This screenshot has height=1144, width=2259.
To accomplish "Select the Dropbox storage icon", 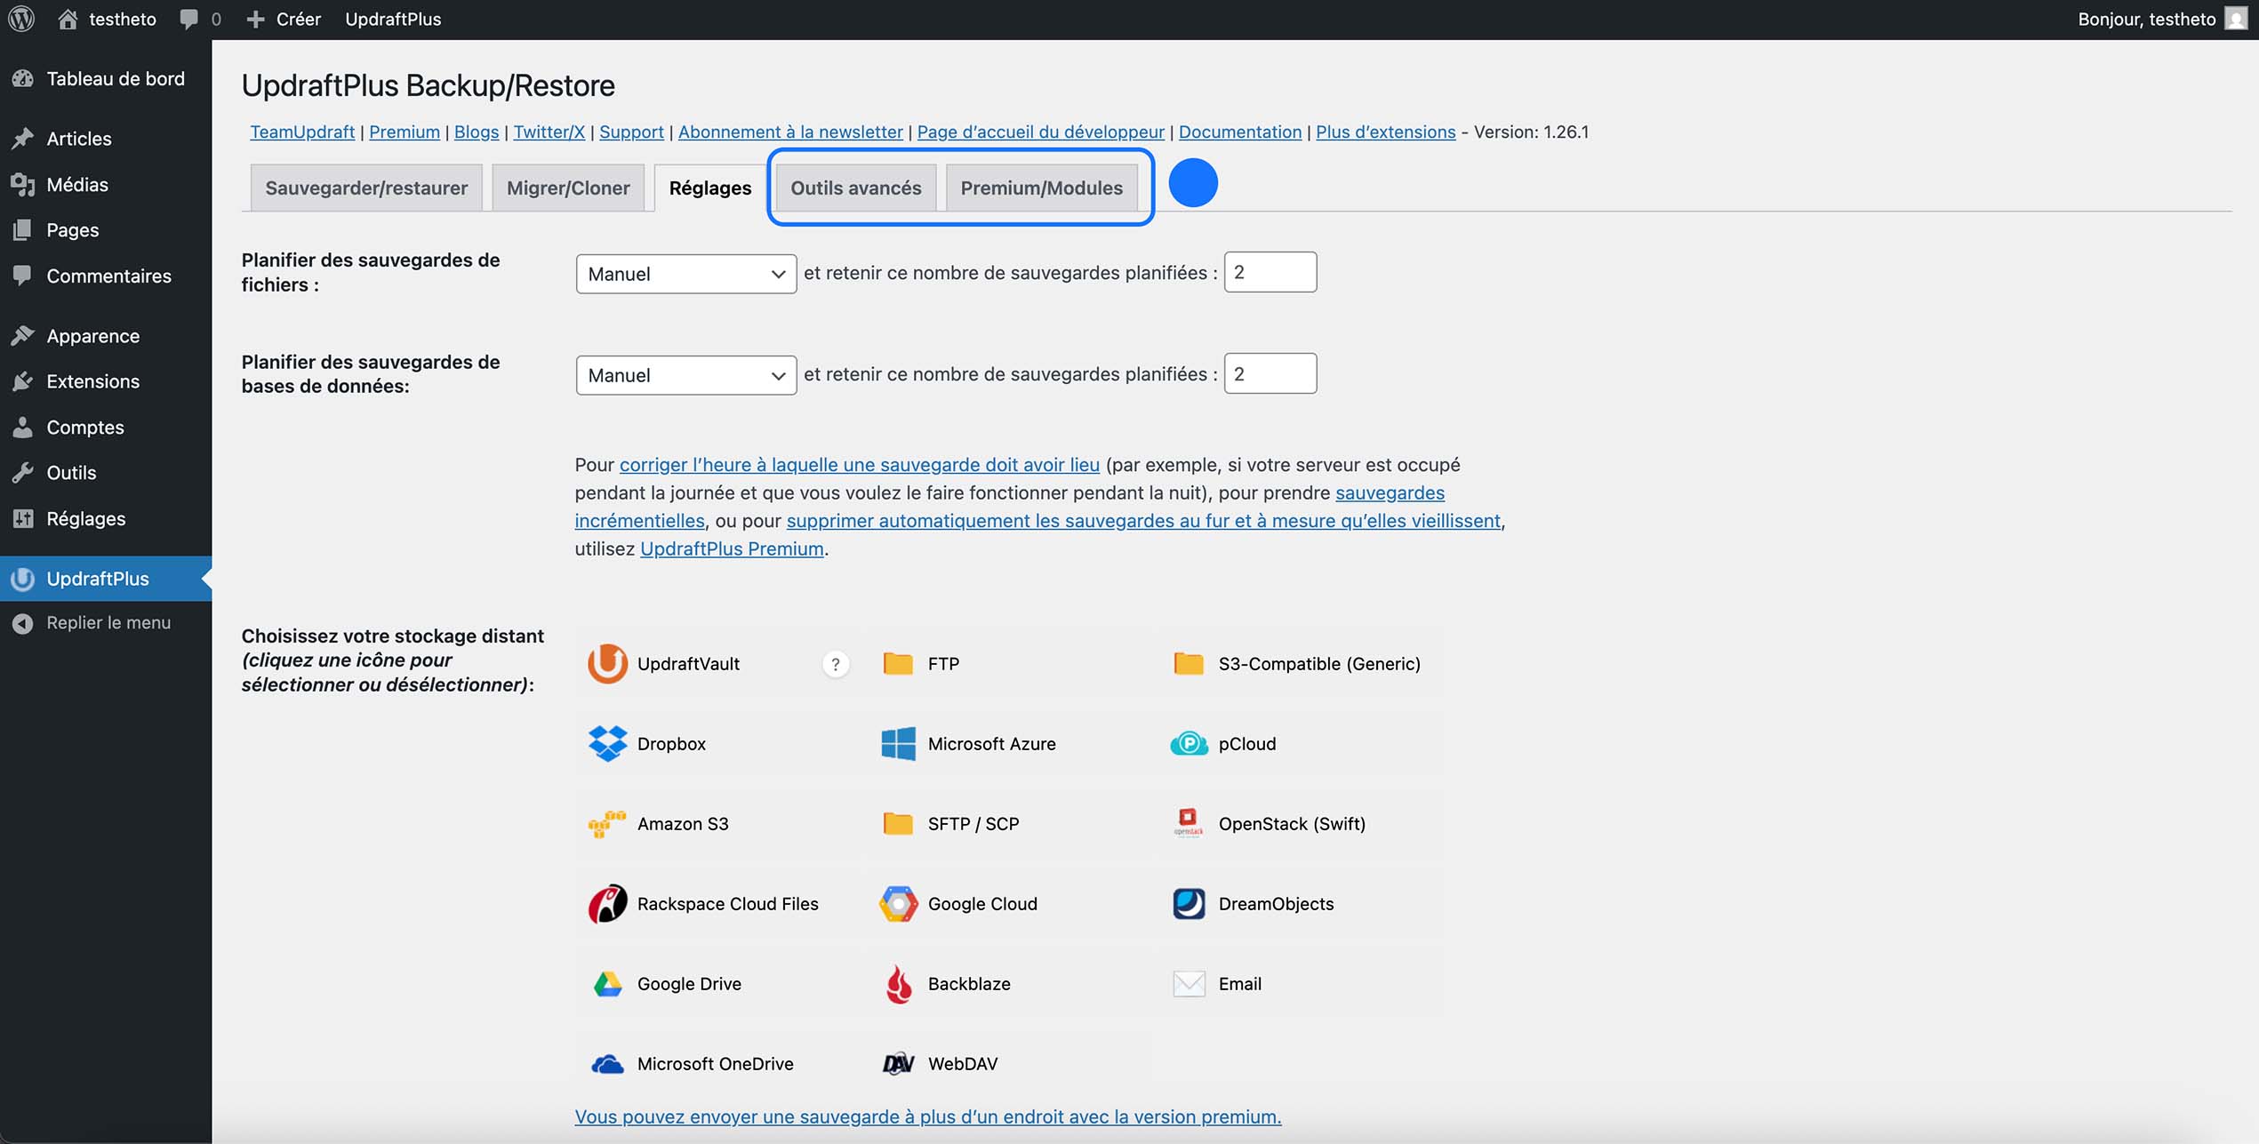I will pyautogui.click(x=607, y=743).
